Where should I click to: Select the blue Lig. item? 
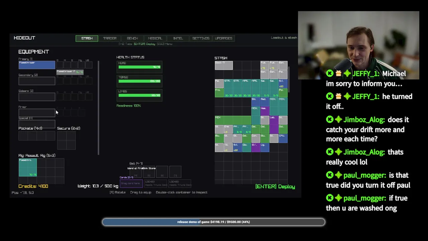(265, 147)
